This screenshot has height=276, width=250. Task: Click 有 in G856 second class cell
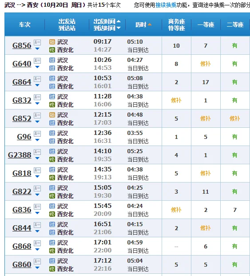[x=235, y=45]
